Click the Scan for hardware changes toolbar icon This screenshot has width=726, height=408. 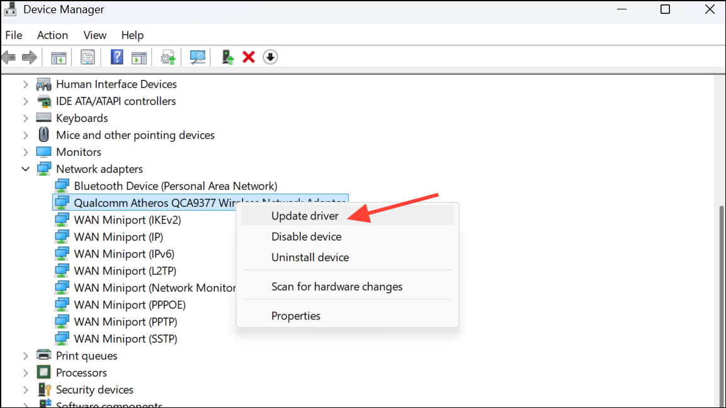197,57
